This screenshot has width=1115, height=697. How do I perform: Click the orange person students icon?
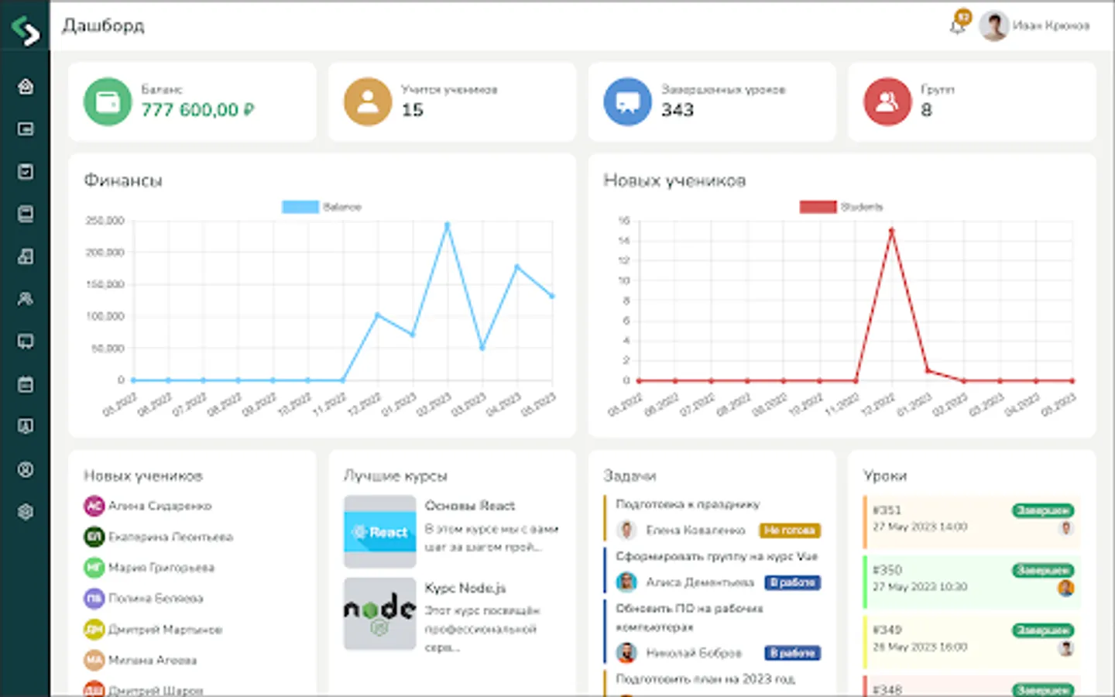pyautogui.click(x=368, y=101)
